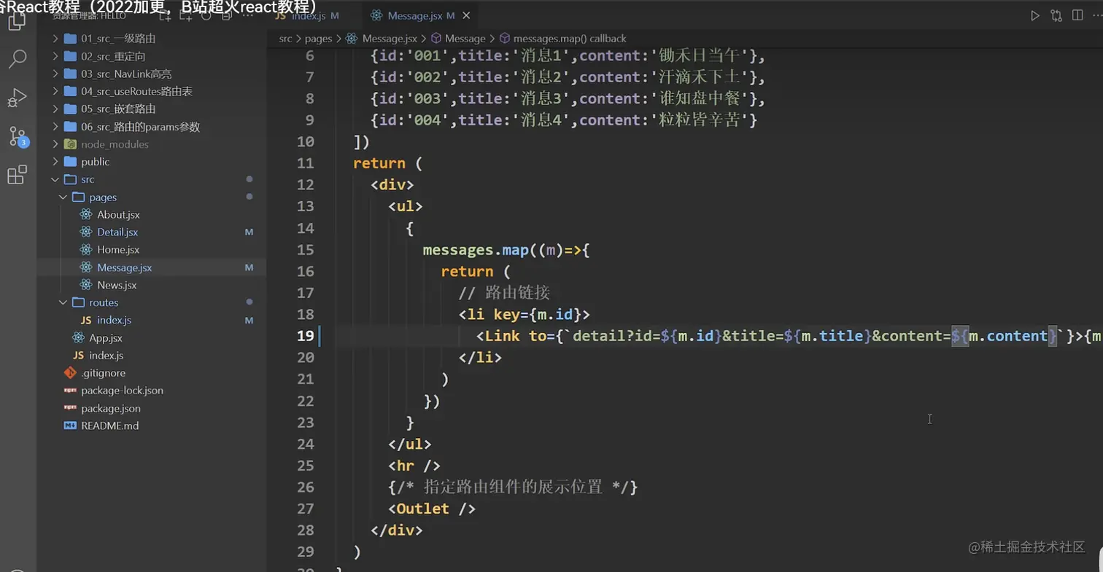Screen dimensions: 1103x572
Task: Open .gitignore in the explorer
Action: (x=104, y=372)
